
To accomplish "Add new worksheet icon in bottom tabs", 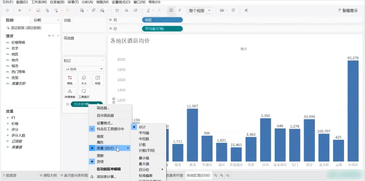I will (x=216, y=175).
